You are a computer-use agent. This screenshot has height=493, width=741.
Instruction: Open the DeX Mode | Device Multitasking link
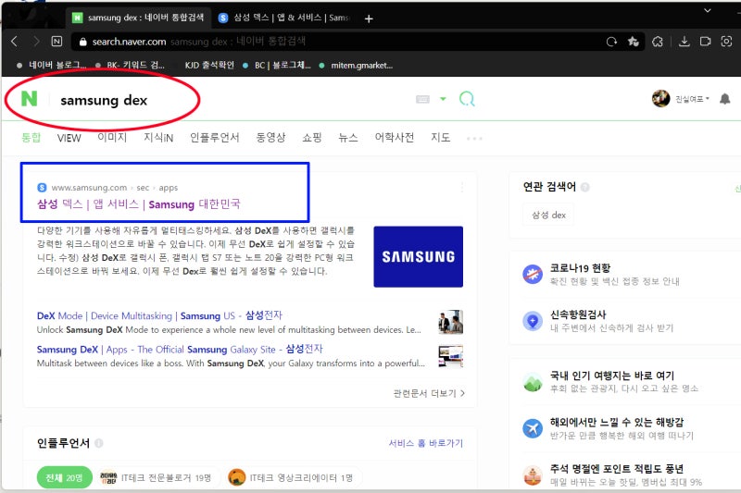[159, 315]
